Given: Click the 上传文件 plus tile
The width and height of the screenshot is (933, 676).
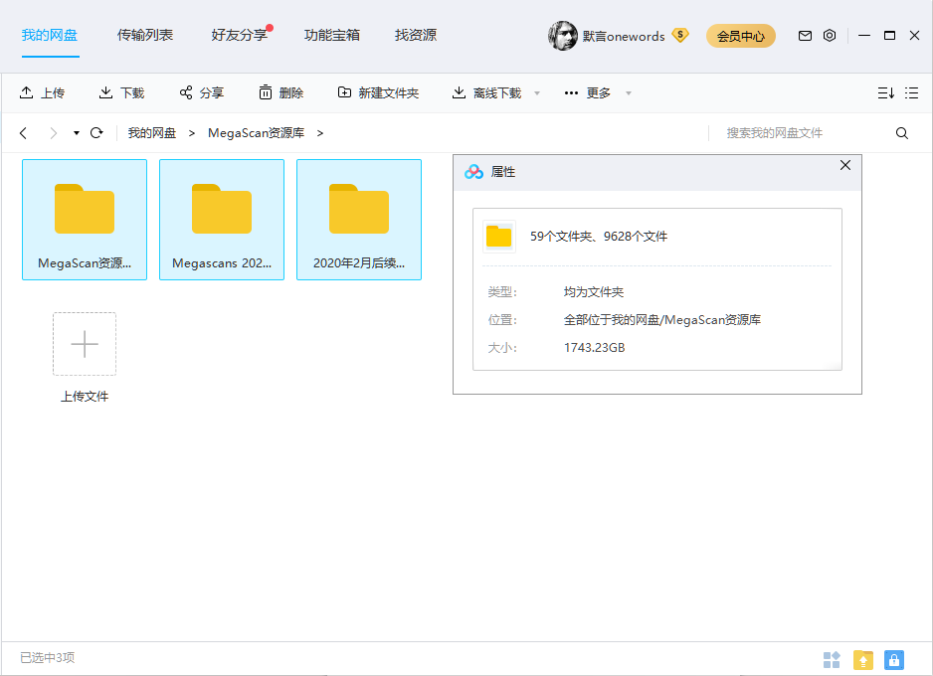Looking at the screenshot, I should (x=85, y=344).
